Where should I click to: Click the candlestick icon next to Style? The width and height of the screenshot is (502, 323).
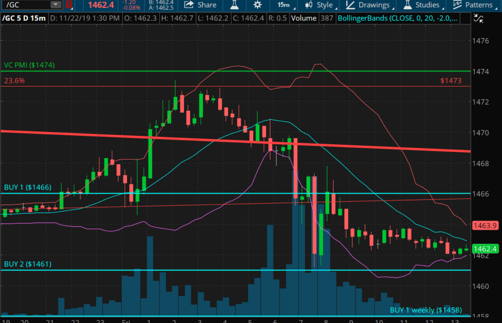point(309,5)
